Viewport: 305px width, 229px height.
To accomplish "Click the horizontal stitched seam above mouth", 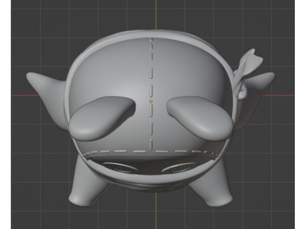I will click(x=151, y=152).
